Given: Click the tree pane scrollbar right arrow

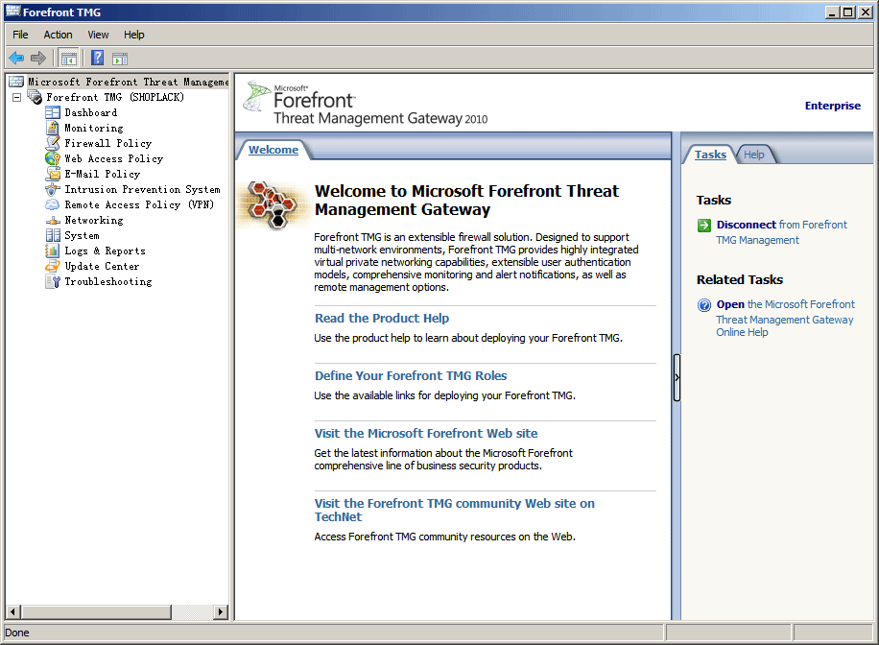Looking at the screenshot, I should tap(221, 612).
